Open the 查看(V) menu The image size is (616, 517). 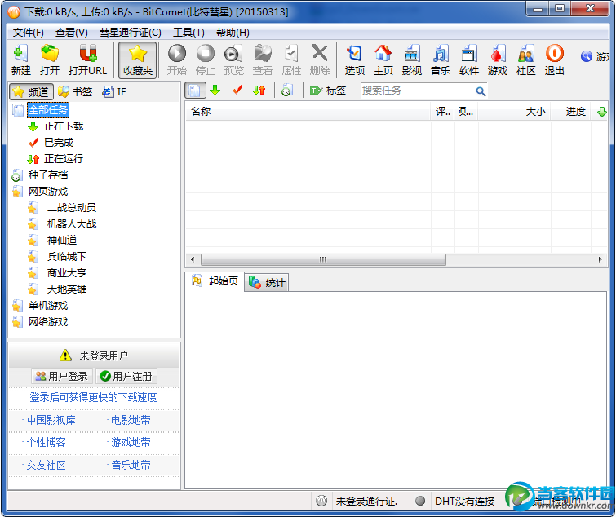coord(72,33)
